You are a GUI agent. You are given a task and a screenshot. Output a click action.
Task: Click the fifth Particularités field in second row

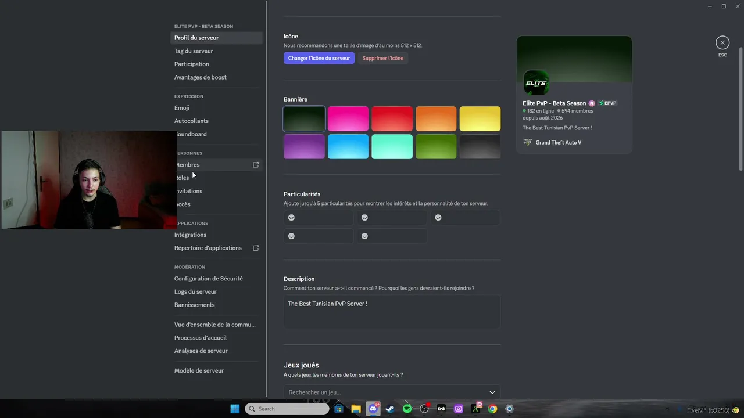click(392, 236)
